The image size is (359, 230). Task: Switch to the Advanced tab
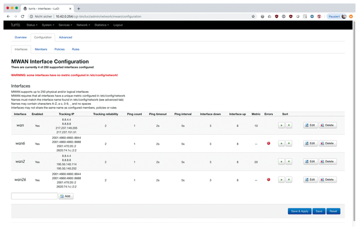click(65, 37)
